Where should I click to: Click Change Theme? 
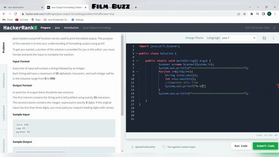[x=194, y=38]
